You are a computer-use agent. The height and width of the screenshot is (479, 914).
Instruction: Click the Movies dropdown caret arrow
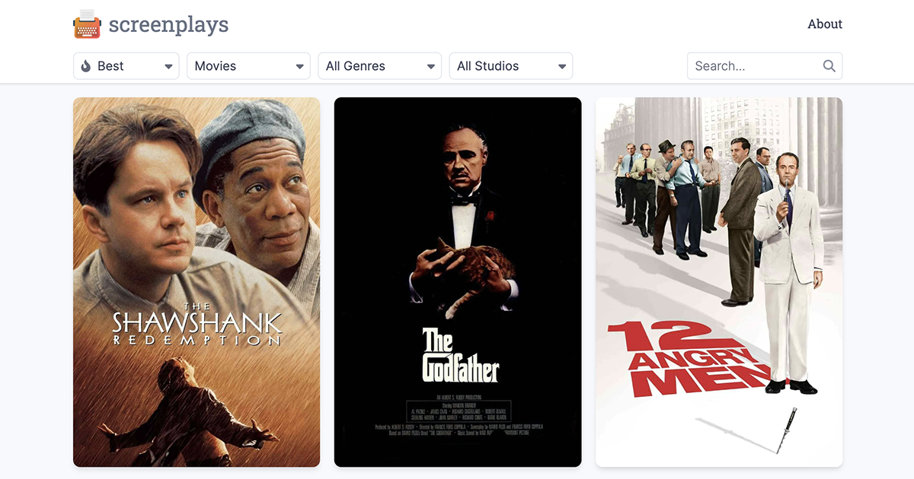point(299,67)
